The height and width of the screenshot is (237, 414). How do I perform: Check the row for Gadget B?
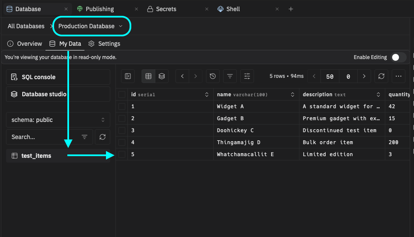click(122, 118)
